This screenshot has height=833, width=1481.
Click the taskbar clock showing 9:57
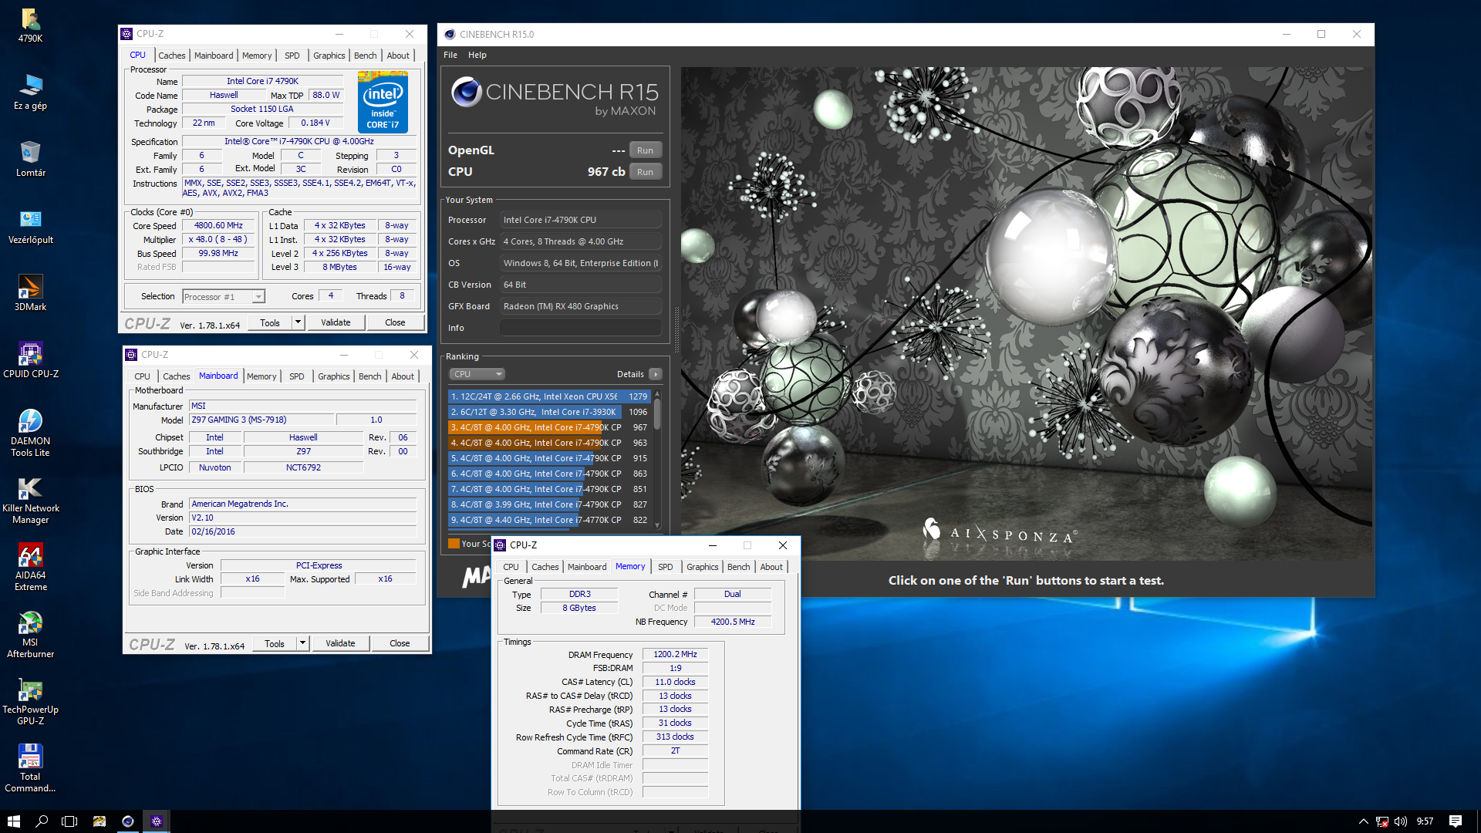pos(1425,821)
